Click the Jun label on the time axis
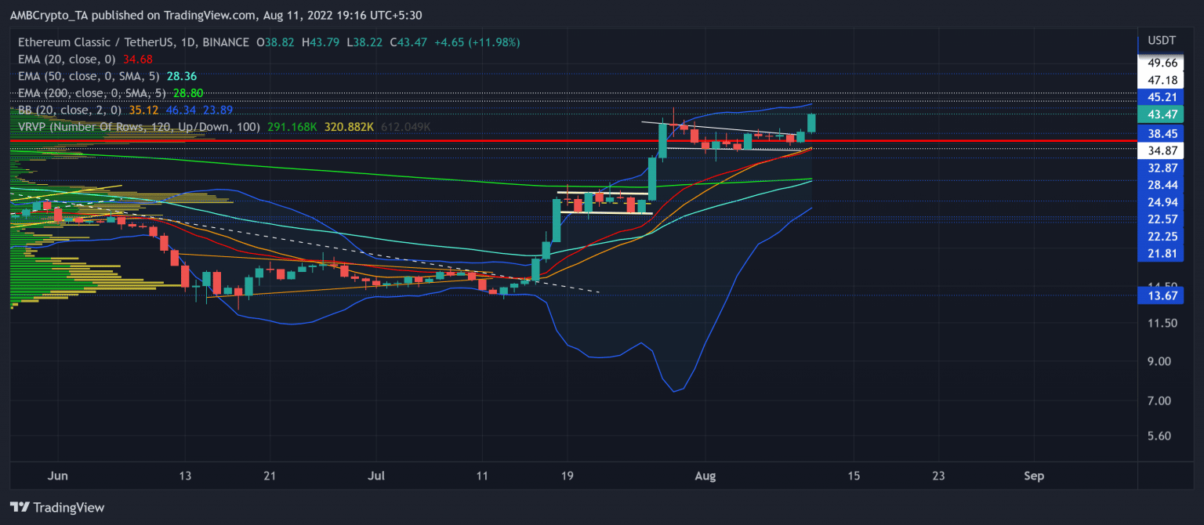The width and height of the screenshot is (1204, 525). coord(57,476)
